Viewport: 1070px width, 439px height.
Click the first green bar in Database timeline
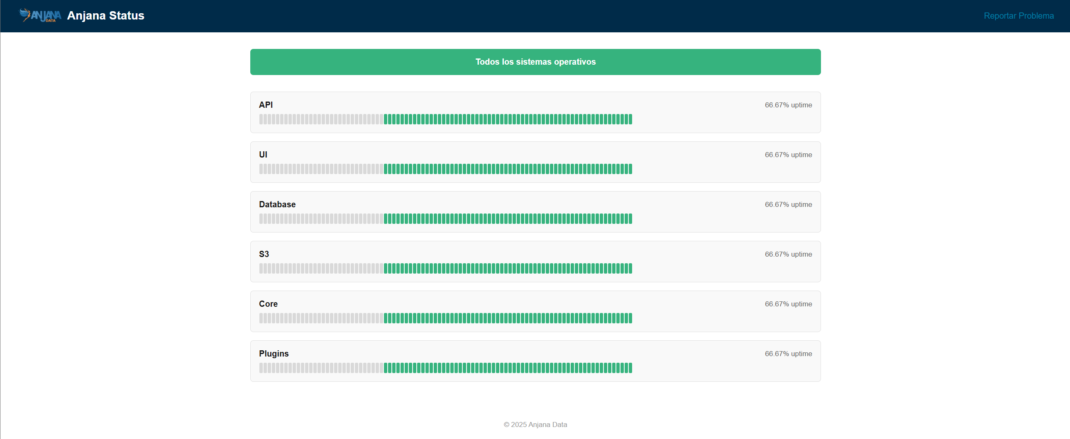pos(386,219)
